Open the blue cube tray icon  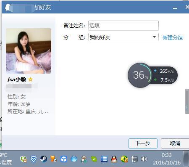64,159
